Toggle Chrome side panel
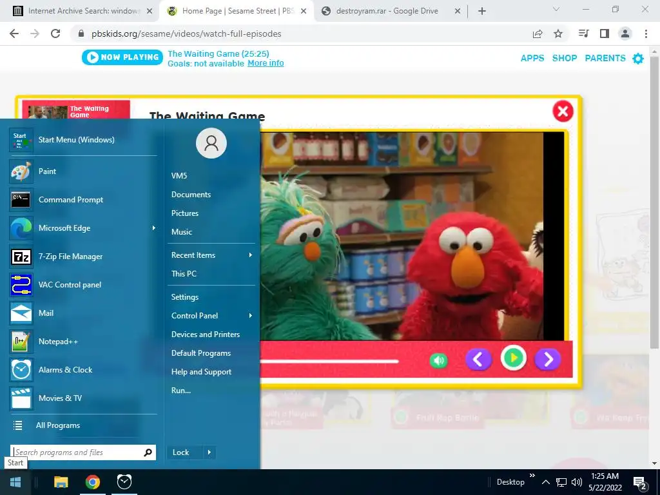This screenshot has width=660, height=495. (605, 34)
